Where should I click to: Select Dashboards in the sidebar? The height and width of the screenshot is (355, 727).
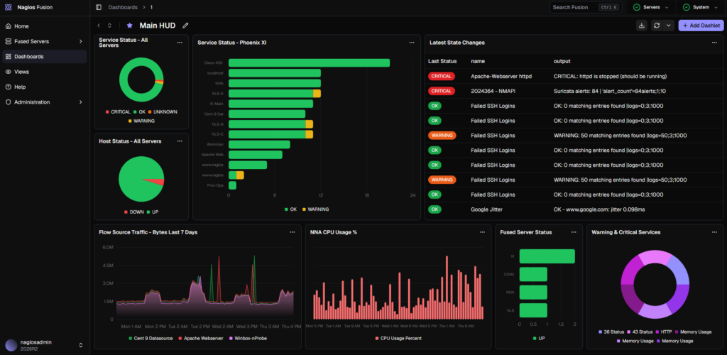tap(44, 57)
